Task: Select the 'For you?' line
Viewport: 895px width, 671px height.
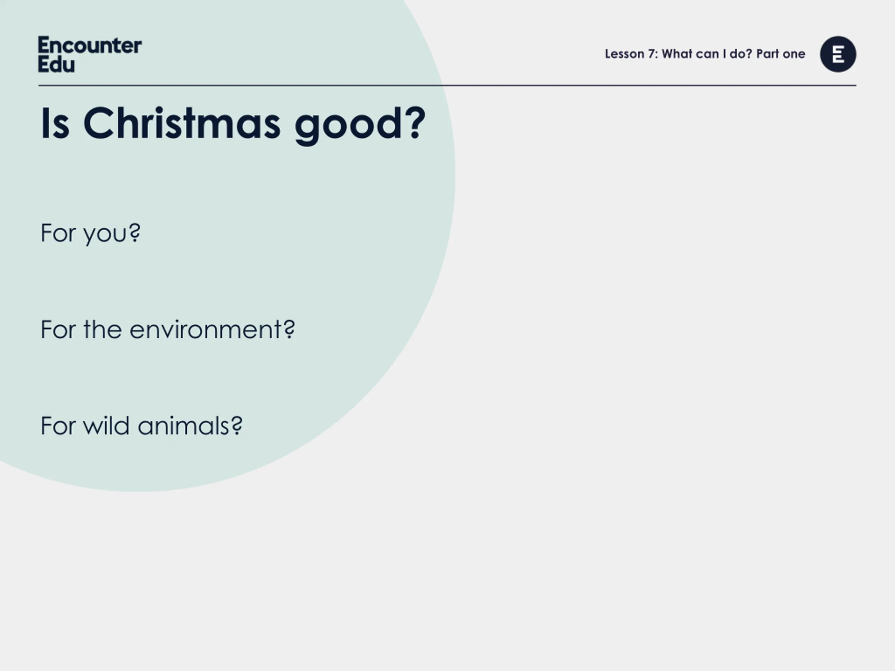Action: [91, 233]
